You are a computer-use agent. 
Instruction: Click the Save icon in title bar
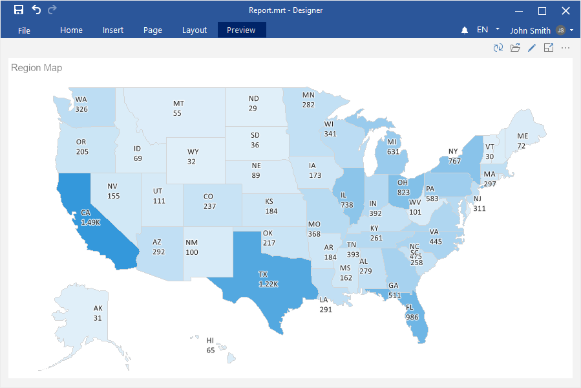[19, 10]
